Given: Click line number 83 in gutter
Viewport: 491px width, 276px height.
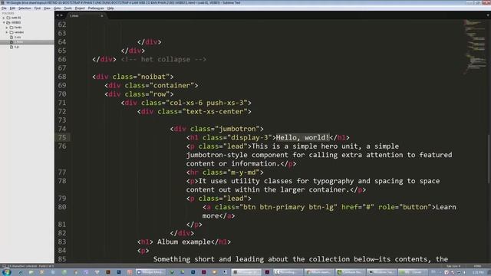Looking at the screenshot, I should coord(62,242).
